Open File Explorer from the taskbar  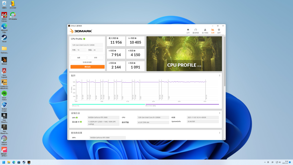point(9,162)
